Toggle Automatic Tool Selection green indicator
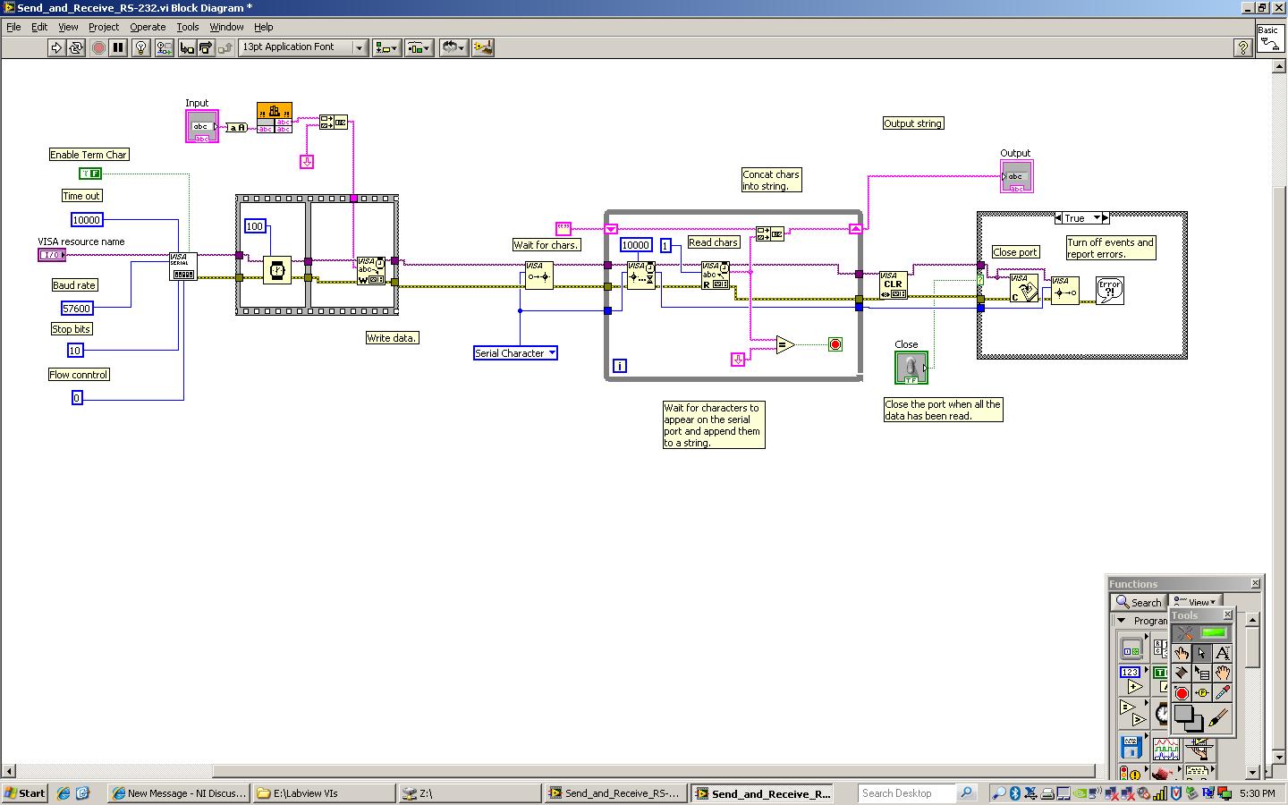This screenshot has height=805, width=1288. tap(1213, 633)
